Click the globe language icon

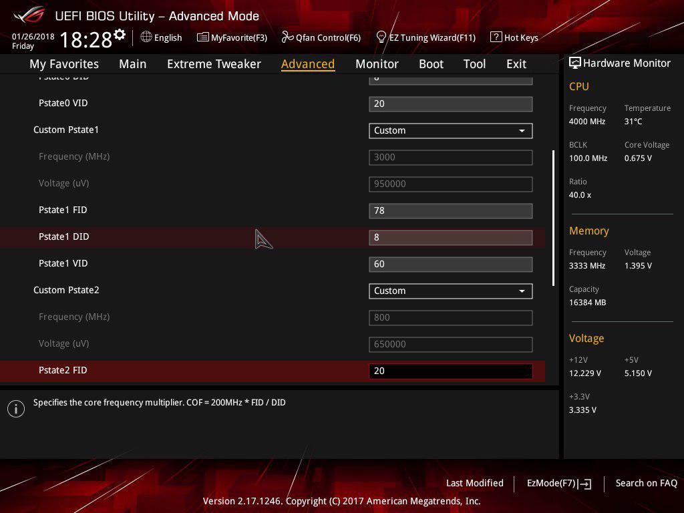pyautogui.click(x=146, y=37)
